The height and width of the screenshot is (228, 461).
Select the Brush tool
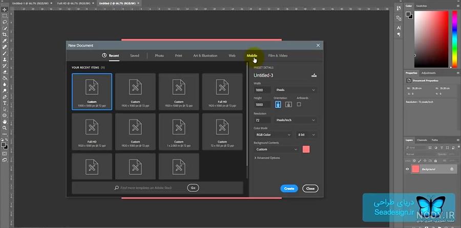5,53
